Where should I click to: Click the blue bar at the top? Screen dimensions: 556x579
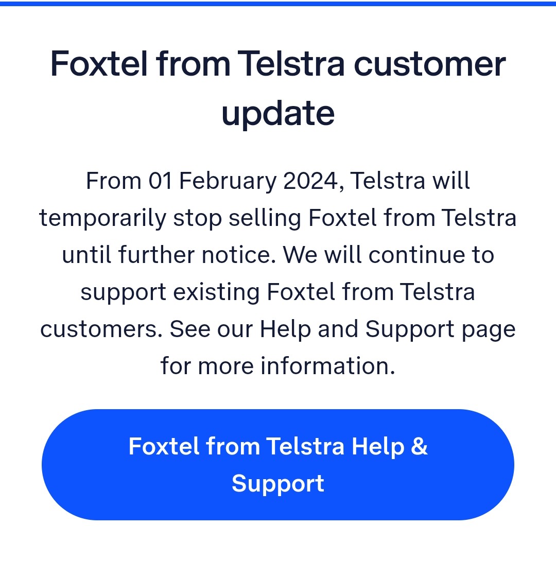[278, 3]
